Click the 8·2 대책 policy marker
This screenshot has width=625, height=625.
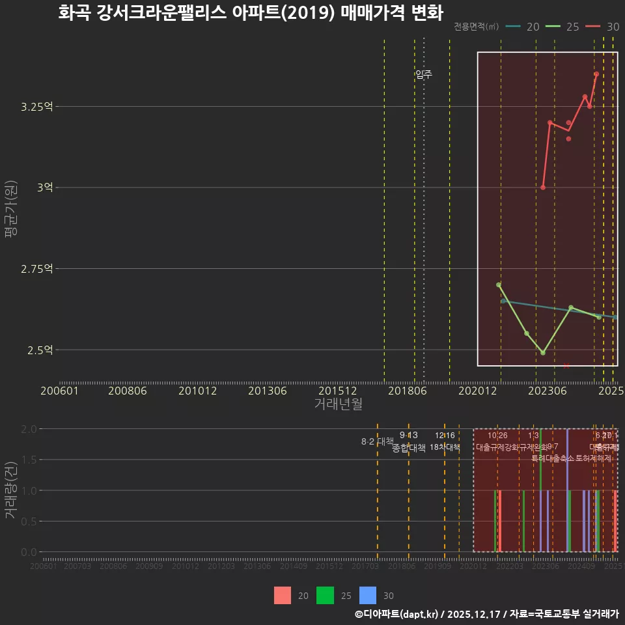coord(378,441)
